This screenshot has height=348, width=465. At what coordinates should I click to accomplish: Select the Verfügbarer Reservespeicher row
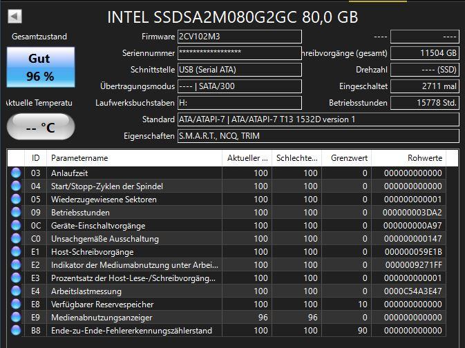click(227, 304)
